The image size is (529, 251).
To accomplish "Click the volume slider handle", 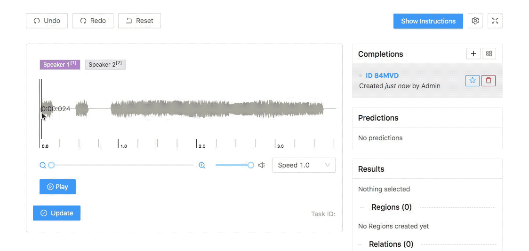I will [x=251, y=165].
